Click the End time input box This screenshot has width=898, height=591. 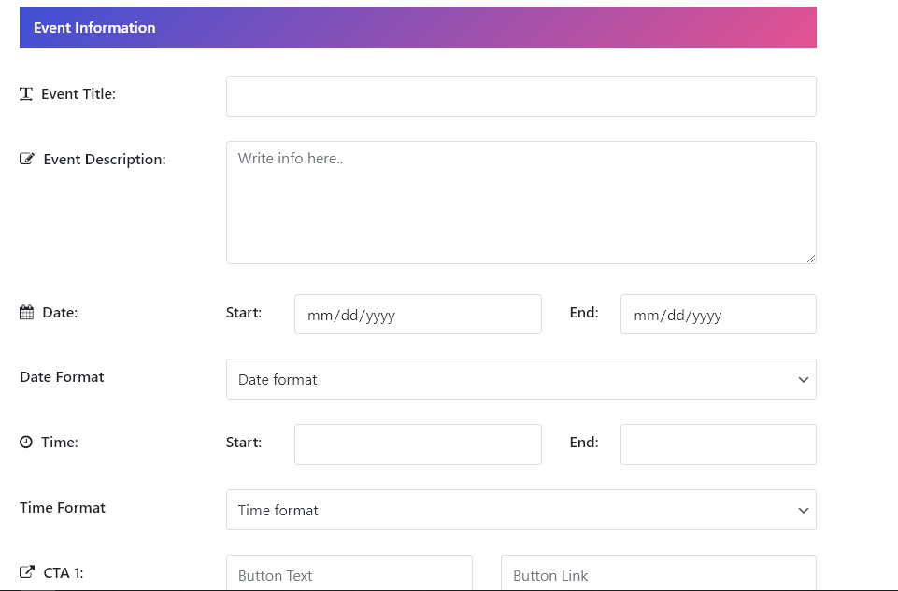(x=719, y=444)
